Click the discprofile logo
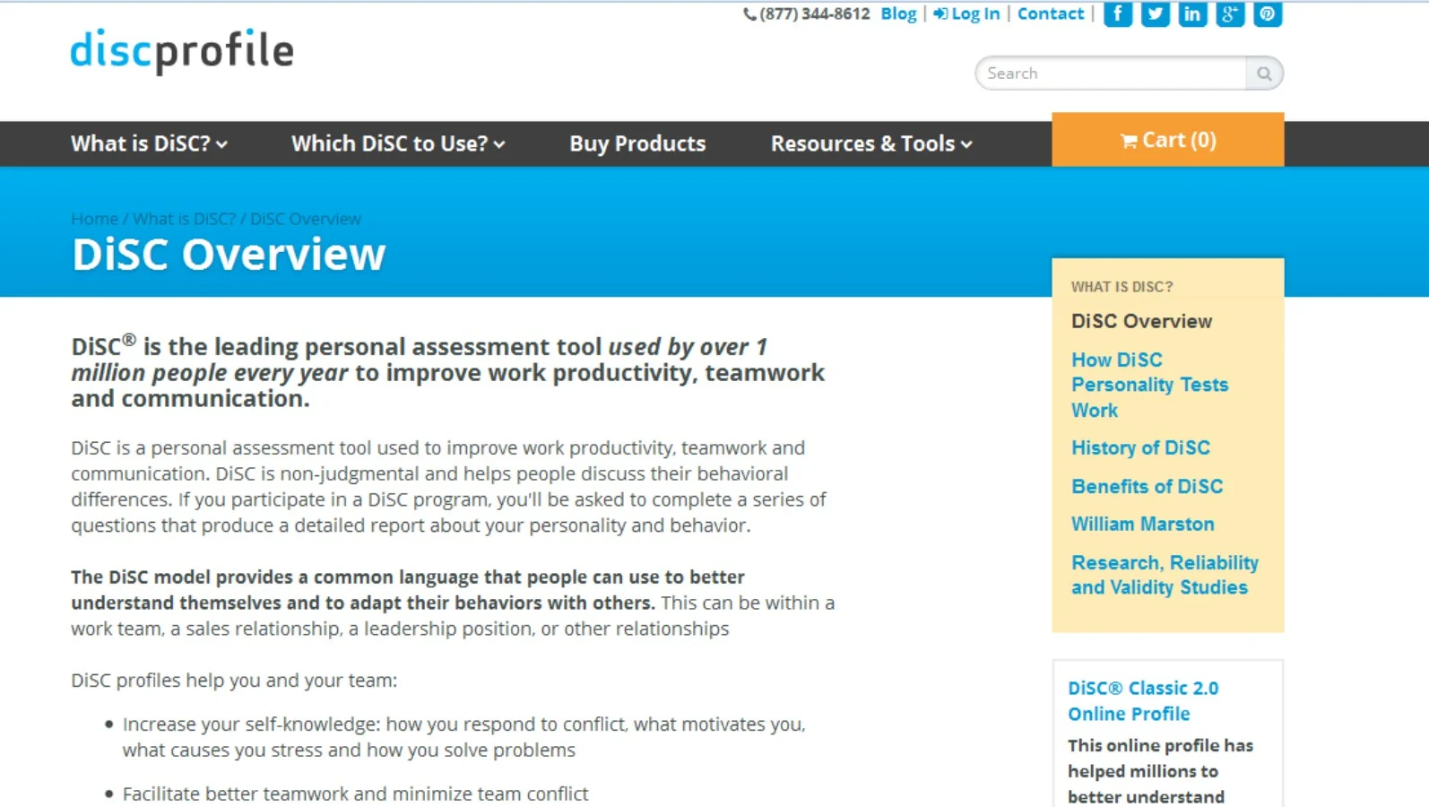The width and height of the screenshot is (1429, 807). [182, 51]
